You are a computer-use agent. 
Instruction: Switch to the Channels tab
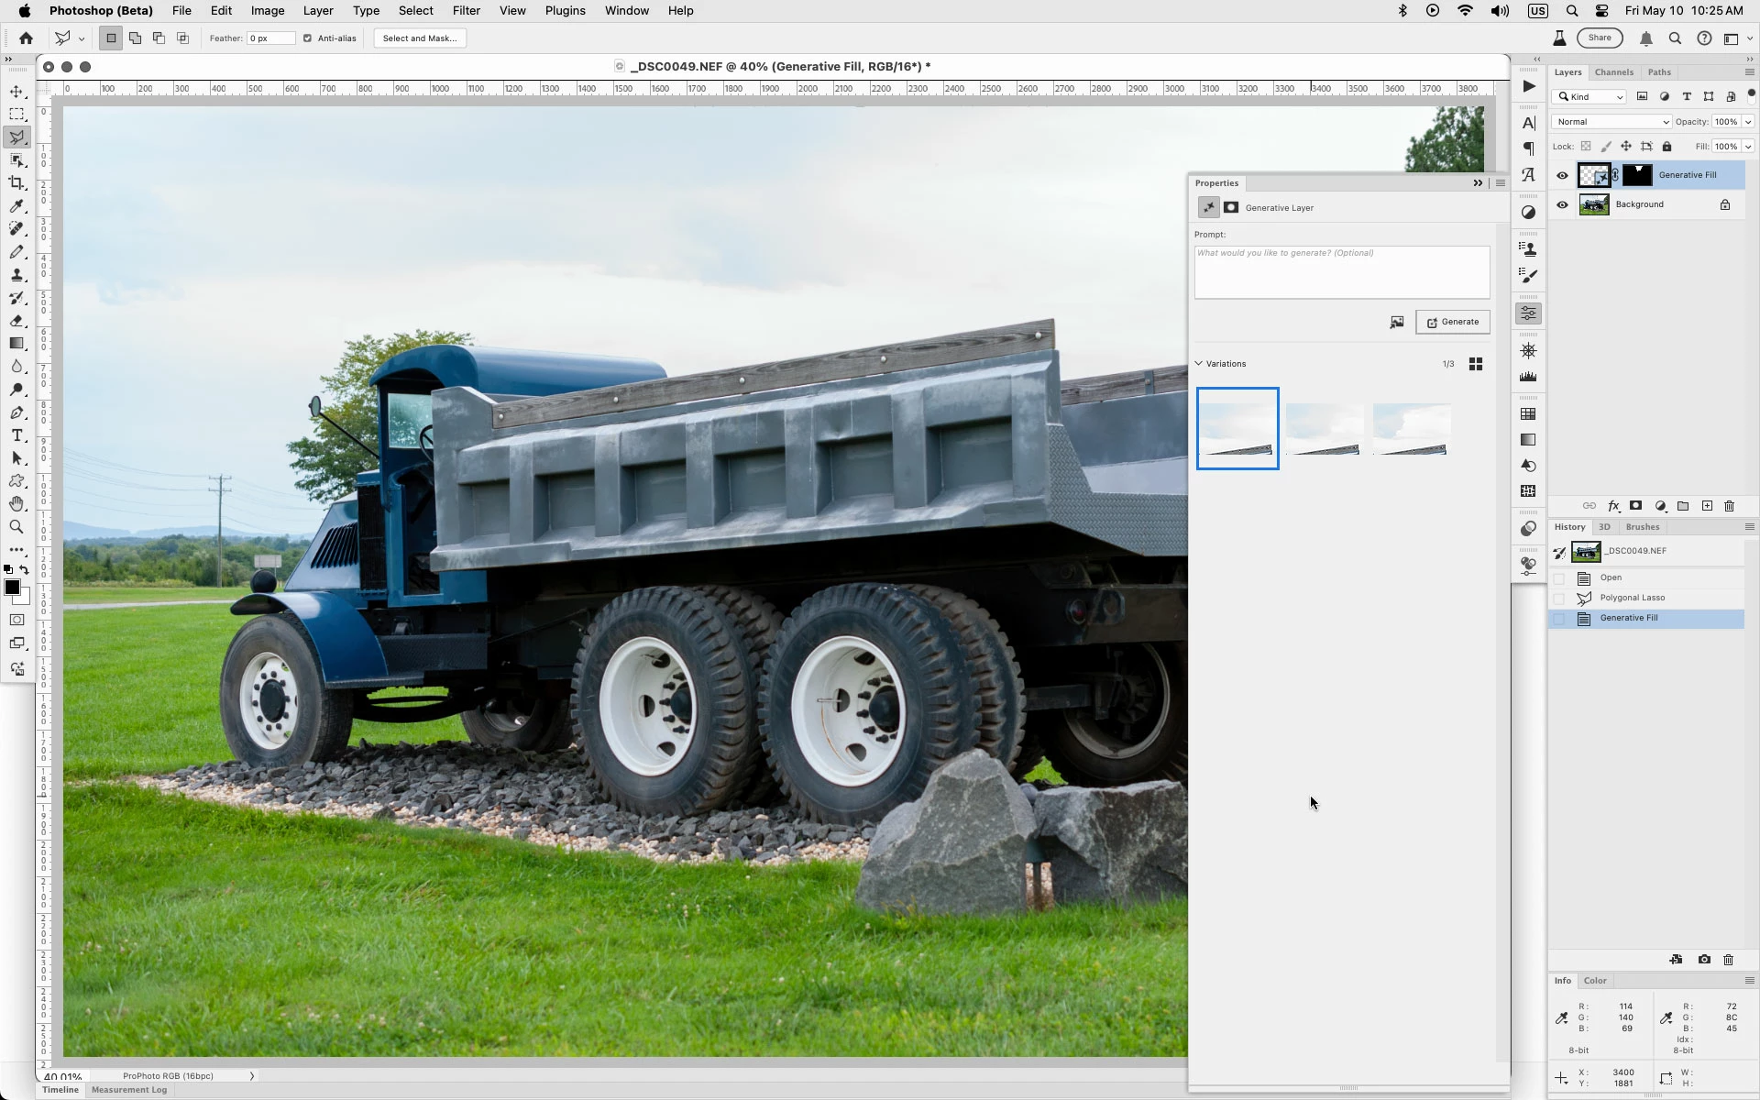click(x=1613, y=72)
